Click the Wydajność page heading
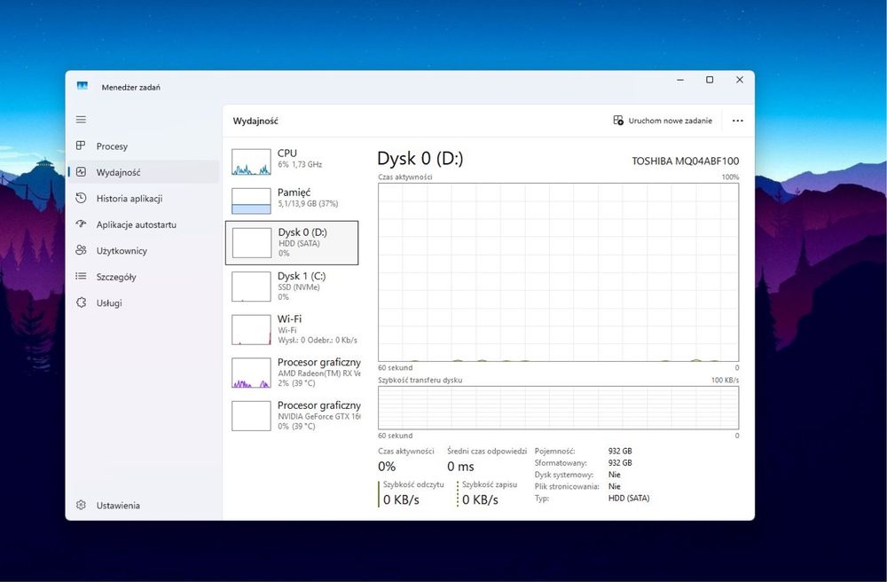Image resolution: width=887 pixels, height=582 pixels. pos(255,121)
